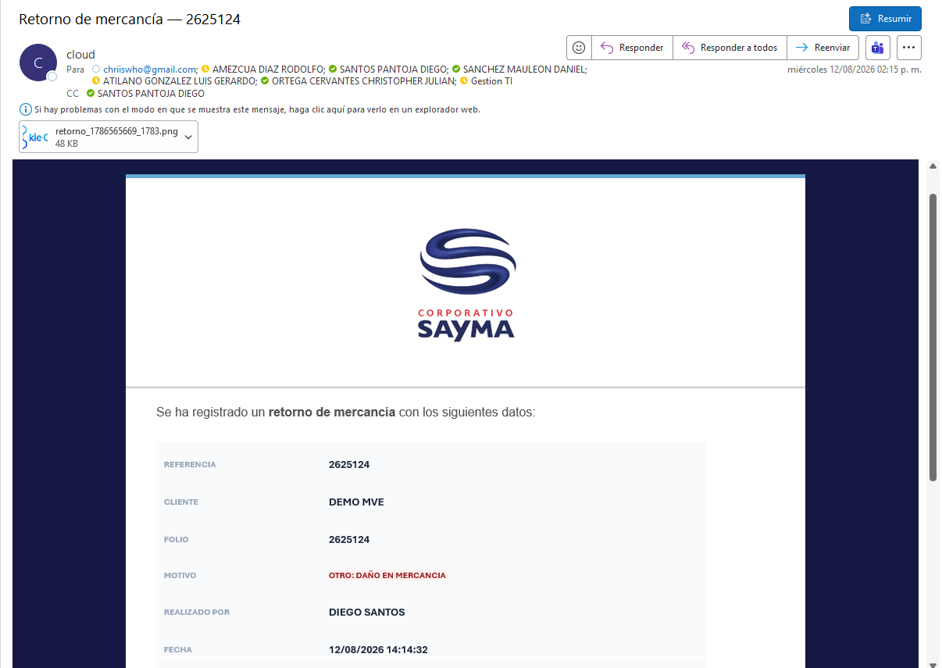
Task: Select recipient ATILANO GONZALEZ LUIS GERARDO
Action: point(180,80)
